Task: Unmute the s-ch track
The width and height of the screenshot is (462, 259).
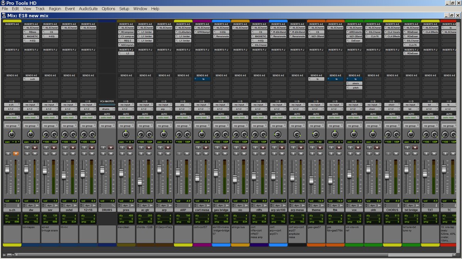Action: coord(16,153)
